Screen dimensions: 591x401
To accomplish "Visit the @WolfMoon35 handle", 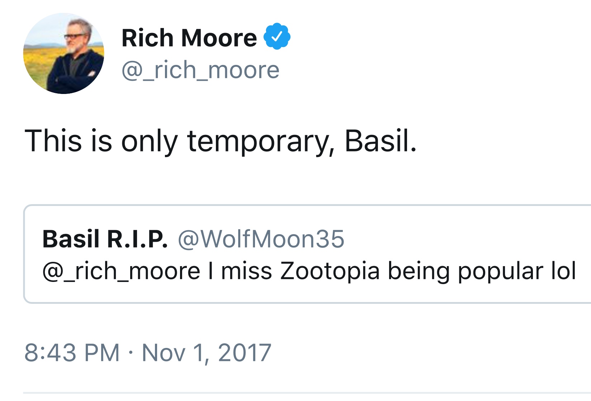I will [261, 239].
